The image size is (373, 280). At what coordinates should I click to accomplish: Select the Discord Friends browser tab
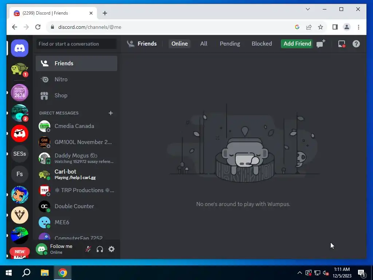tap(53, 13)
